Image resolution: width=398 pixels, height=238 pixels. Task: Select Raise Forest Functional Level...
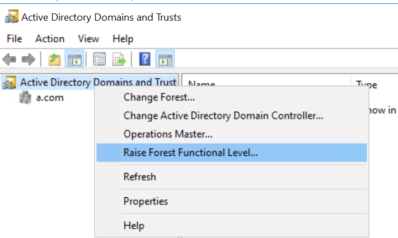(x=232, y=153)
